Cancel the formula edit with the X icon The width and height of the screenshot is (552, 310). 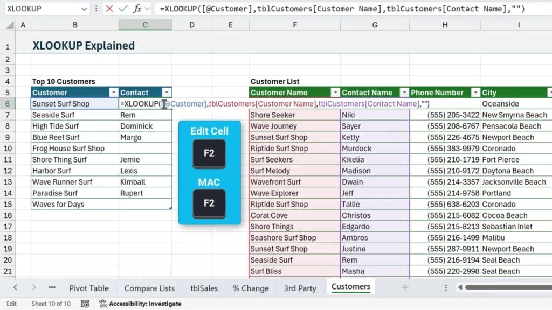(x=109, y=9)
